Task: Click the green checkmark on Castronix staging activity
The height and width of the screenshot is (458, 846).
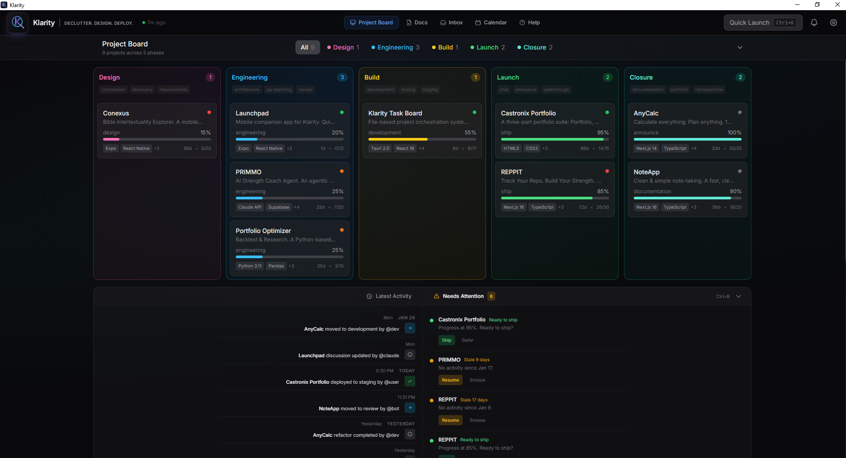Action: point(410,381)
